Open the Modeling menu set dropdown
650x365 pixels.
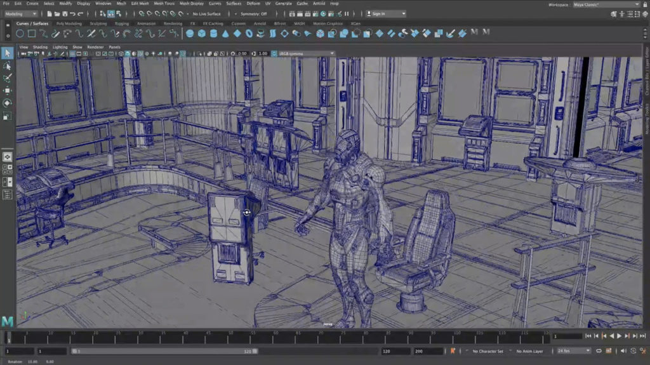tap(20, 14)
